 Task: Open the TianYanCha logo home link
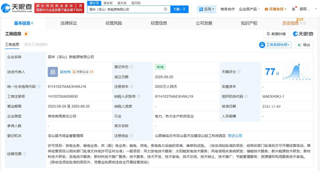pyautogui.click(x=16, y=8)
